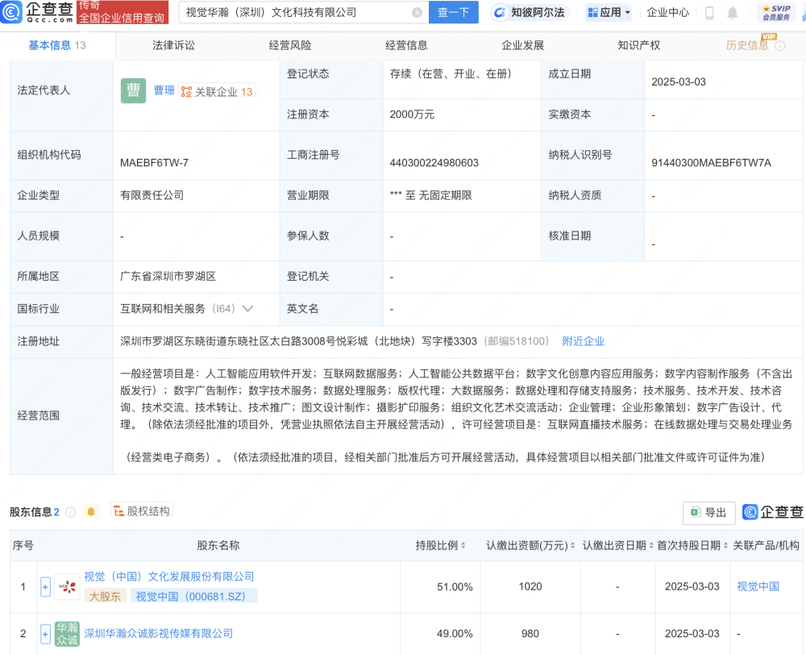Switch to 经营风险 tab
The image size is (806, 655).
click(290, 45)
